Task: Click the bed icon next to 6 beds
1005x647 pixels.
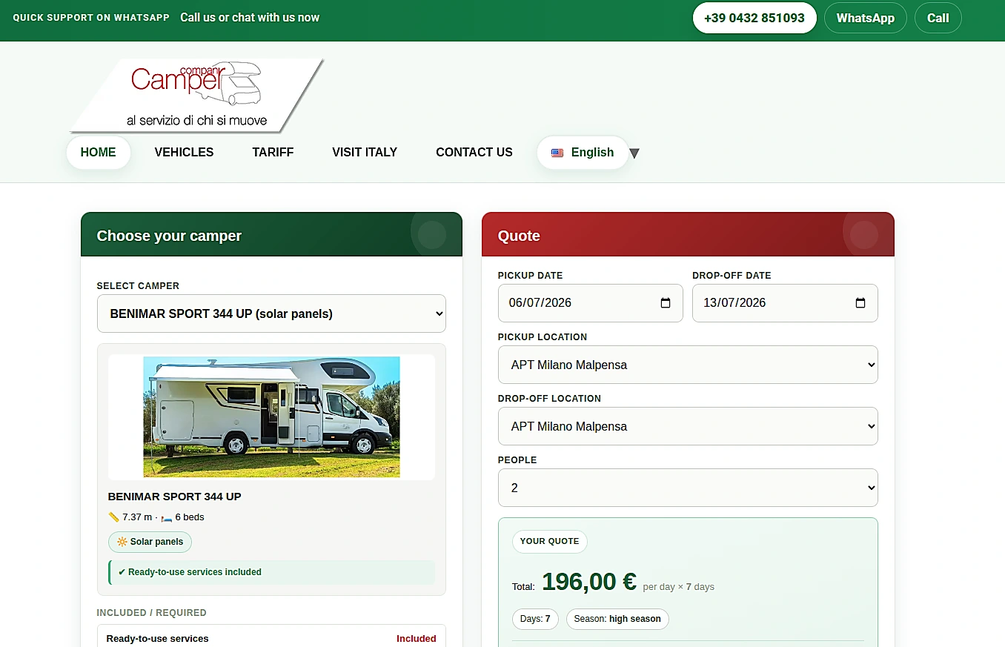Action: tap(166, 517)
